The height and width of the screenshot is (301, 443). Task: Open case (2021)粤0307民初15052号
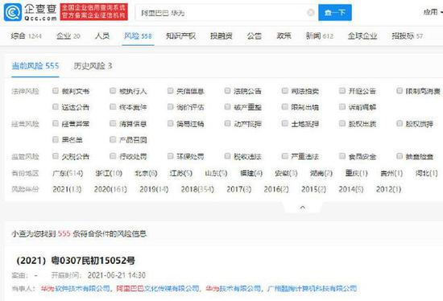pyautogui.click(x=76, y=260)
